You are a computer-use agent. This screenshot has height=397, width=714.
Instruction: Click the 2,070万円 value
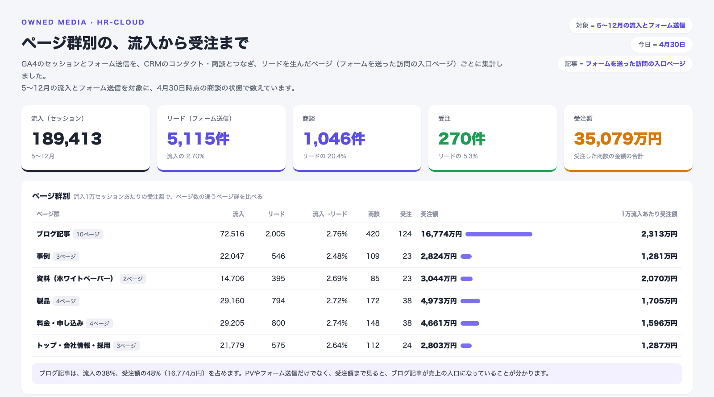point(659,279)
